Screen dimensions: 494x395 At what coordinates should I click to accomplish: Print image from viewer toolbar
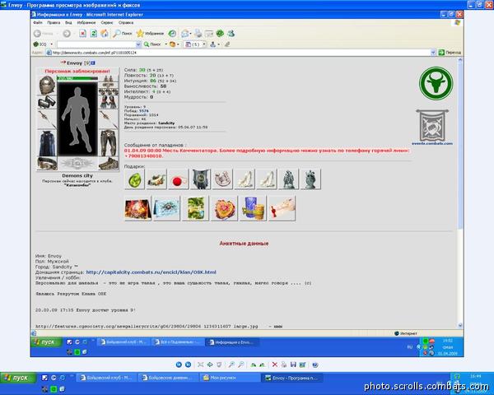pos(284,365)
